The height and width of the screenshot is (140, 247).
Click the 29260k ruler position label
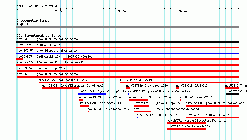tap(121, 11)
